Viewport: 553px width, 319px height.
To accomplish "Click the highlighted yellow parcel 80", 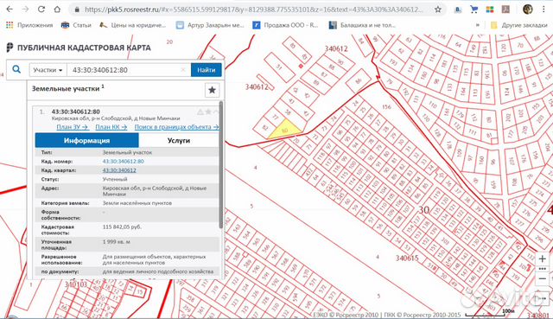I will pyautogui.click(x=285, y=130).
